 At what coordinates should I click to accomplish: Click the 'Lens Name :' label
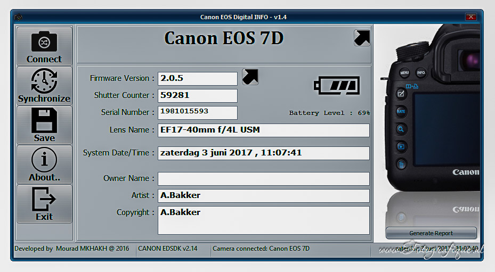(132, 130)
